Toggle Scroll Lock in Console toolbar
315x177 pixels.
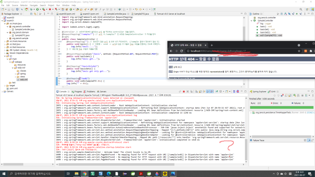200,92
